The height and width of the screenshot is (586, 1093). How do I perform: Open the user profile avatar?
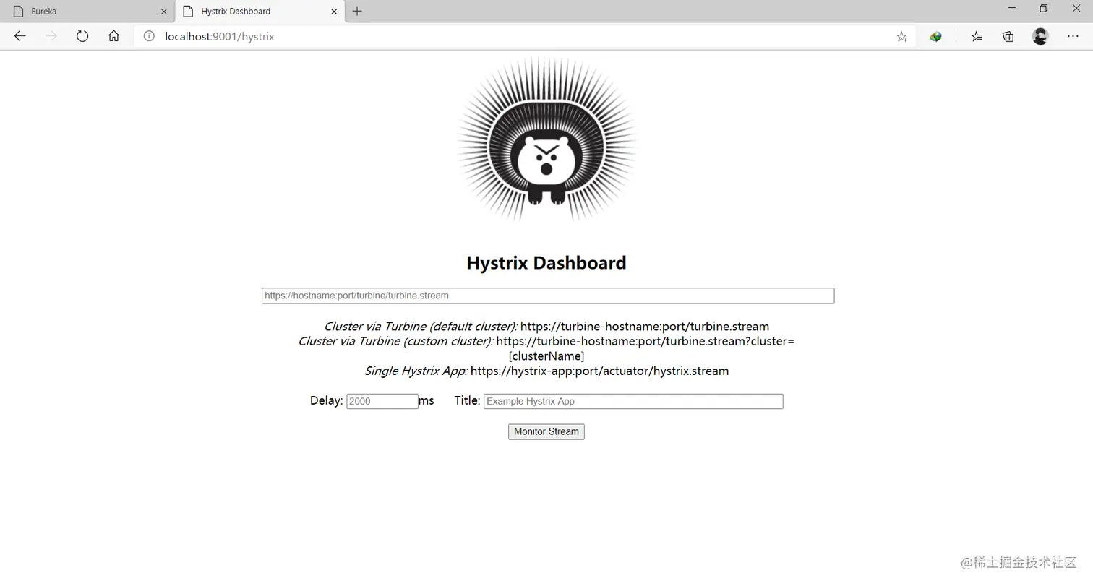tap(1040, 36)
